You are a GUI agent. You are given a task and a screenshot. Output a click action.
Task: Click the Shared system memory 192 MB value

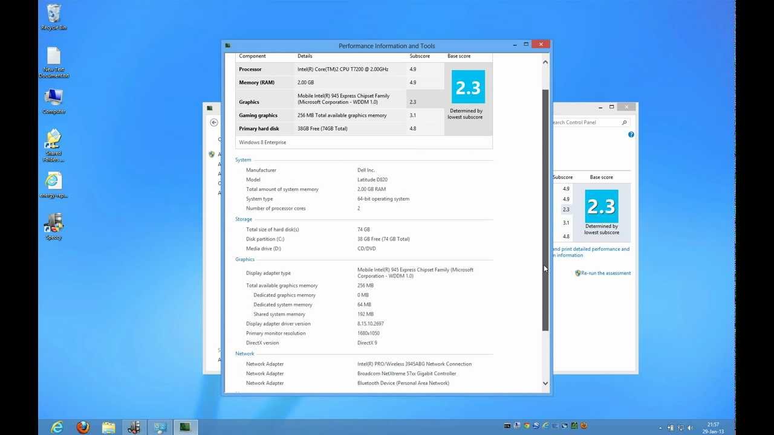click(365, 314)
